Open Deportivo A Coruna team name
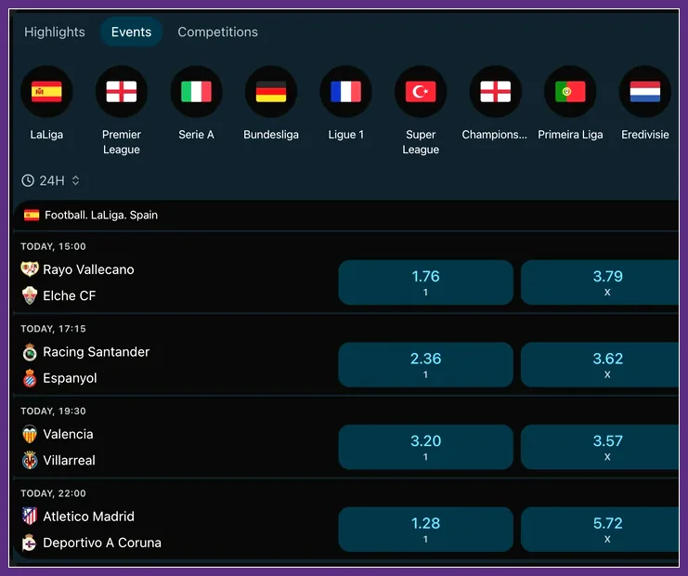The image size is (688, 576). (x=102, y=543)
